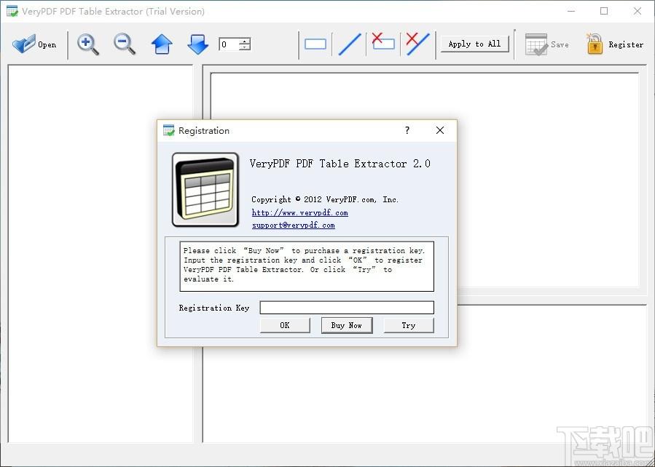Minimize the main application window

coord(570,11)
